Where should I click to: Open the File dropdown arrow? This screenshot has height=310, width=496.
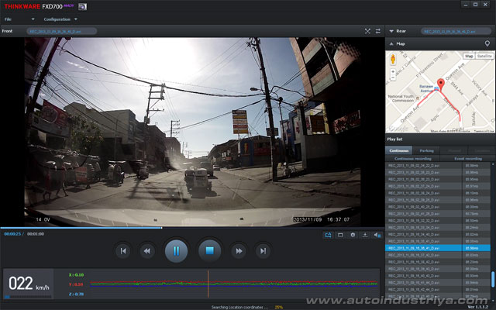(x=33, y=19)
